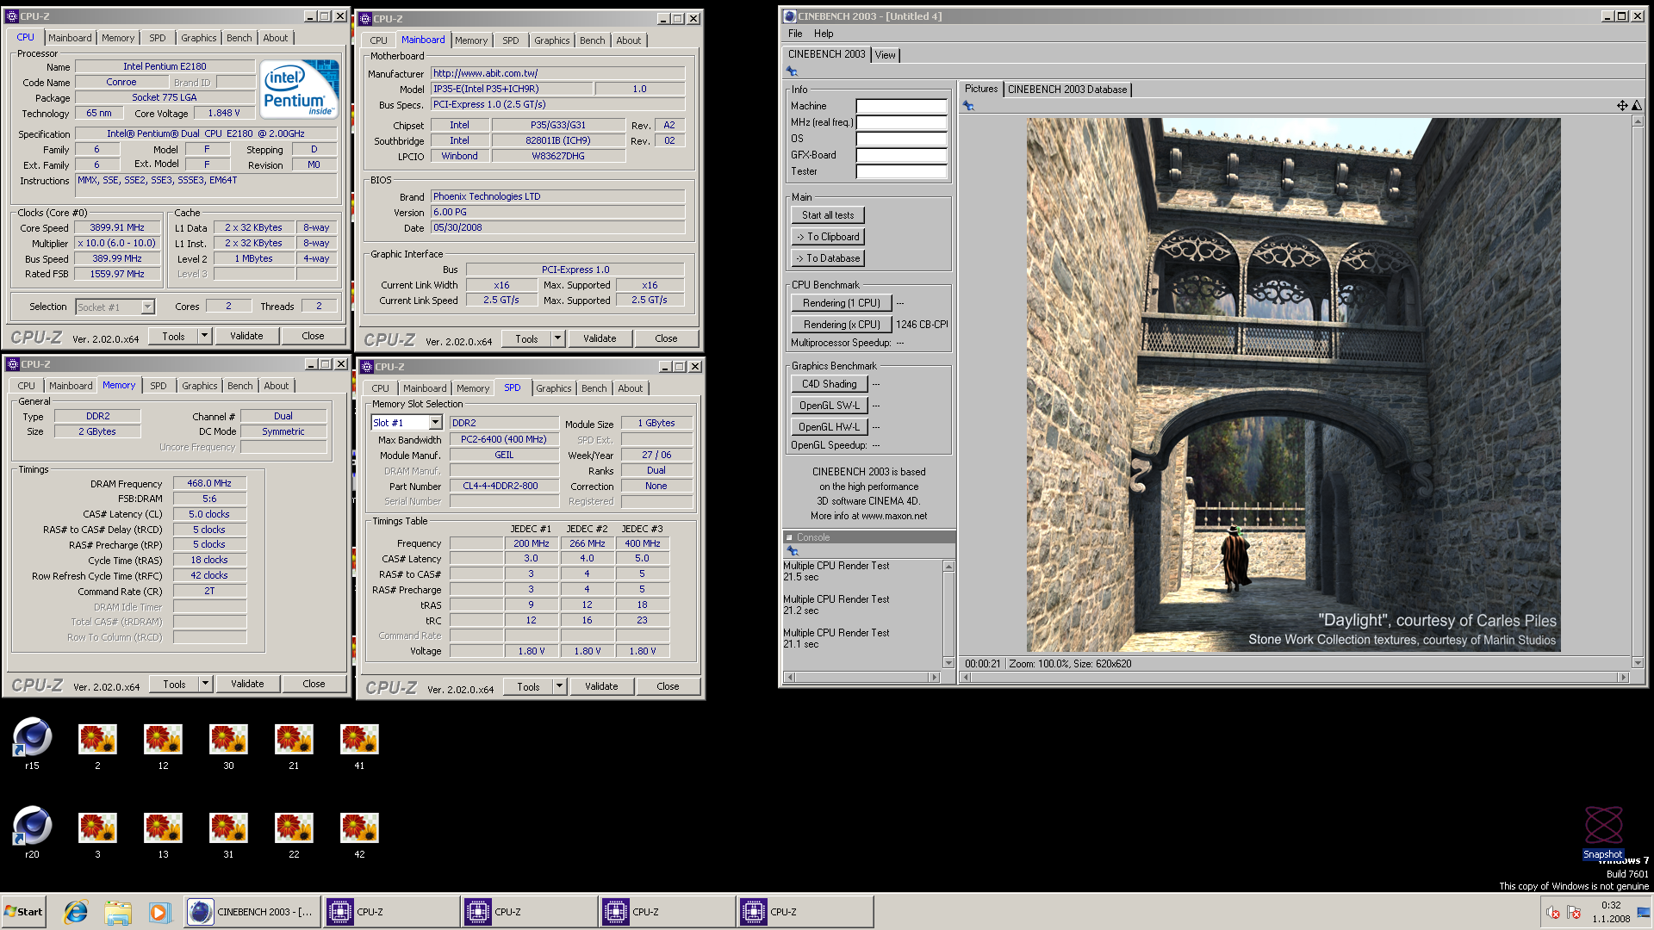Open Windows Media Player from taskbar
Image resolution: width=1654 pixels, height=930 pixels.
[159, 912]
